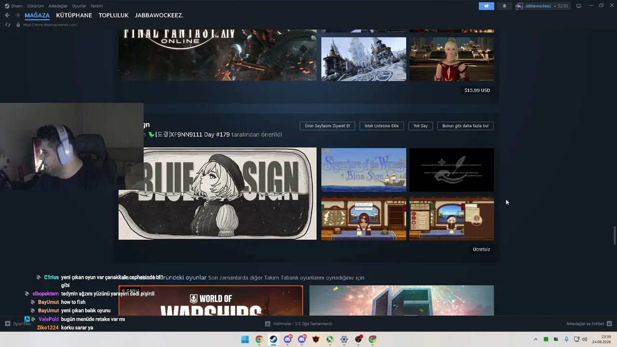Open the Steam notifications bell
617x347 pixels.
(504, 6)
